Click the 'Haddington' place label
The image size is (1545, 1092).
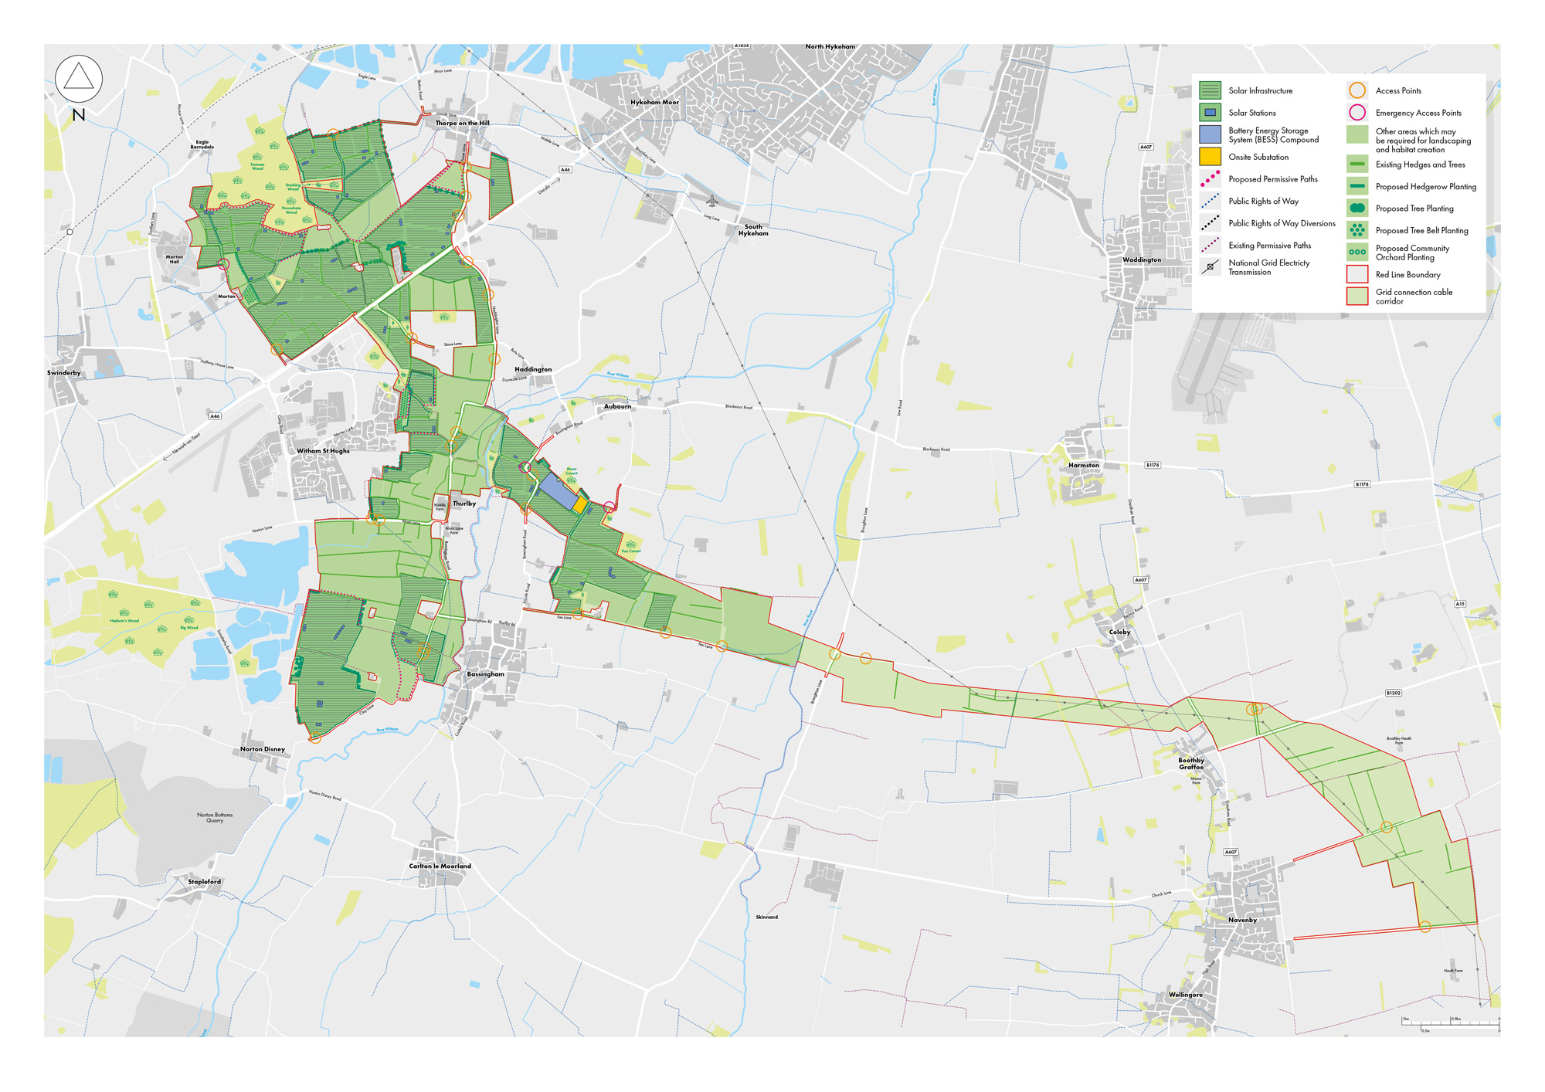point(533,369)
